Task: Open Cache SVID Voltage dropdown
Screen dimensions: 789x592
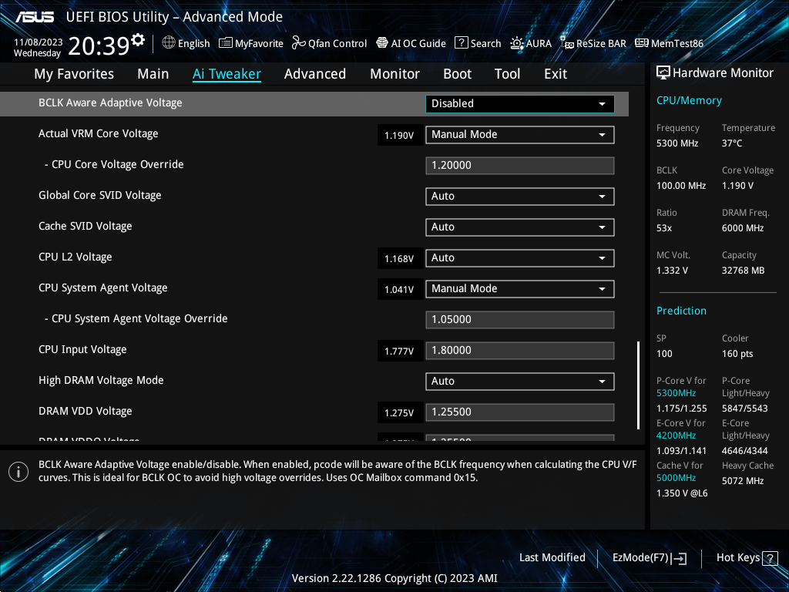Action: click(520, 227)
